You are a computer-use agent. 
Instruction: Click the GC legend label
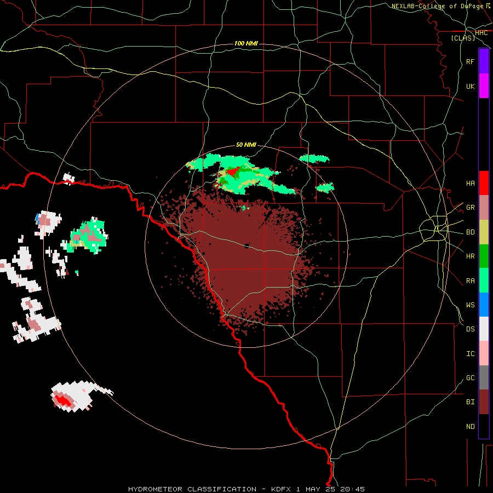(470, 378)
